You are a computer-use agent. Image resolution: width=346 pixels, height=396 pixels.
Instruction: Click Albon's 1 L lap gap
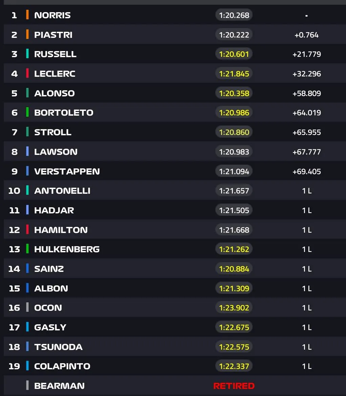pyautogui.click(x=306, y=288)
